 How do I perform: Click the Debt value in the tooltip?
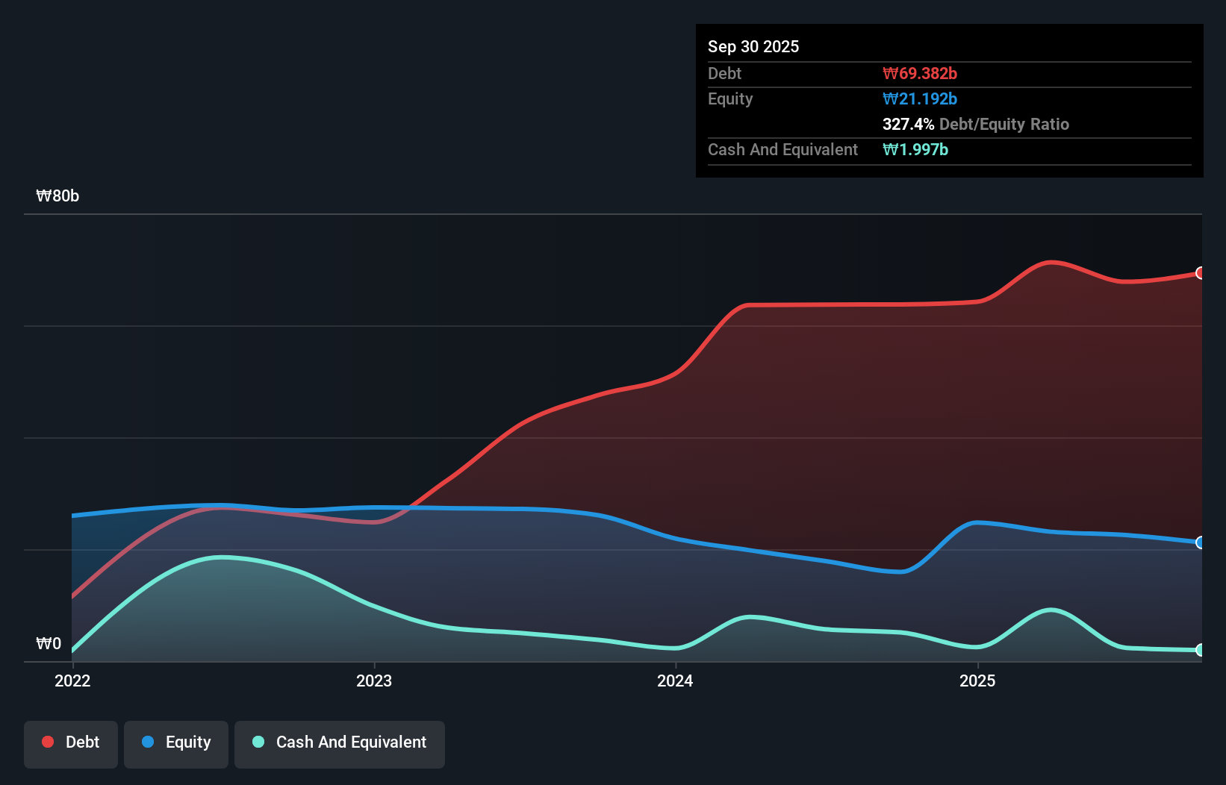click(x=921, y=73)
